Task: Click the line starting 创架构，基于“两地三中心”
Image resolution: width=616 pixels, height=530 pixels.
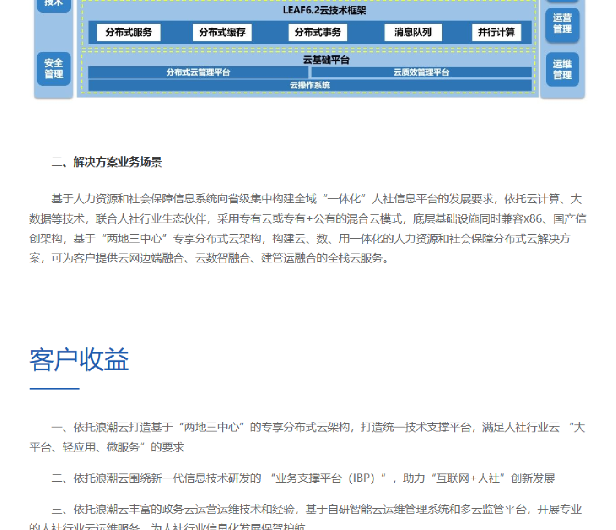Action: pos(300,239)
